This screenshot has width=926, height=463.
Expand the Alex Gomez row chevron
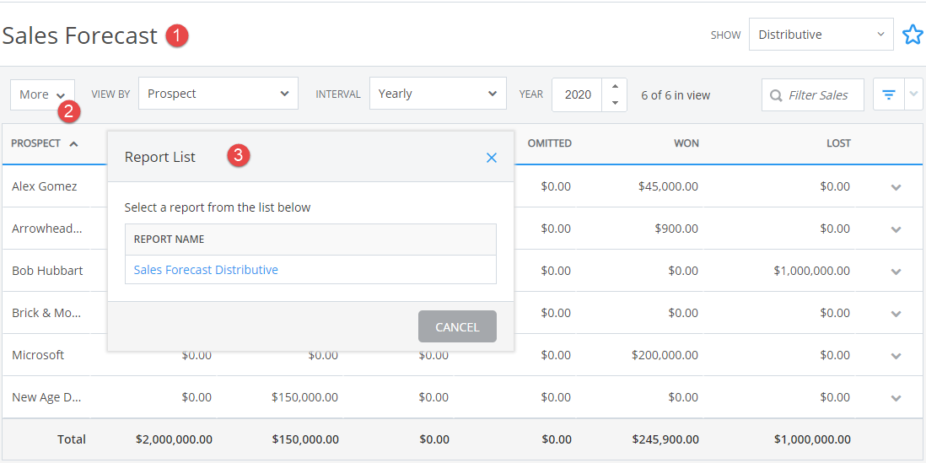[x=896, y=187]
